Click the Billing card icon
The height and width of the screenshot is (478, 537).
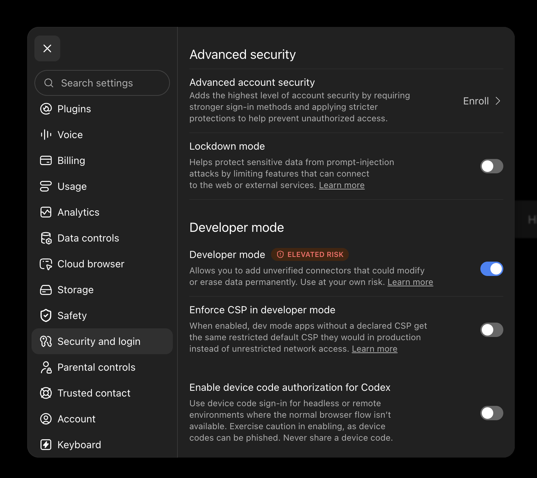[46, 160]
